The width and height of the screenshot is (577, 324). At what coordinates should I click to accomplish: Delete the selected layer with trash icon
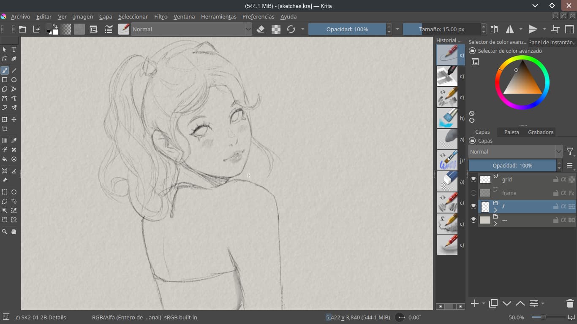pos(570,303)
